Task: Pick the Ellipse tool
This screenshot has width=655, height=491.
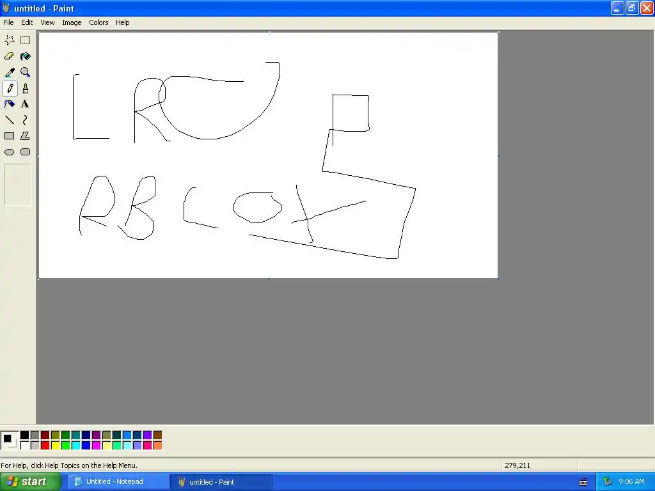Action: tap(10, 152)
